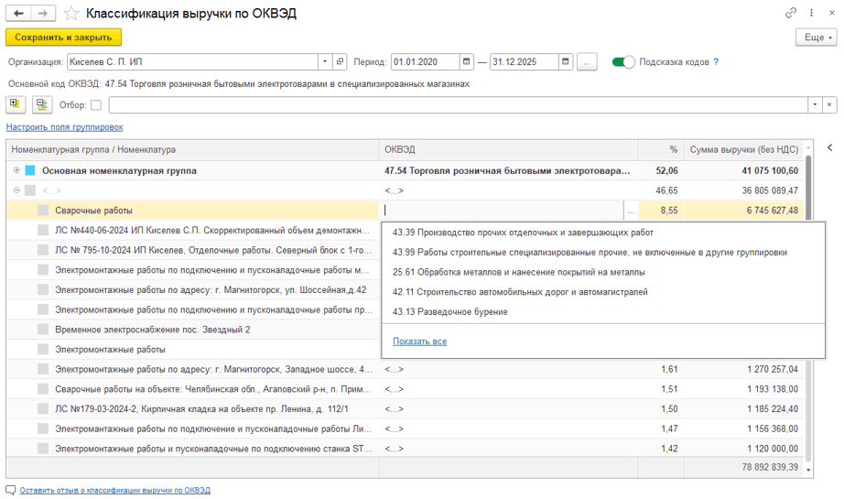Choose 25.61 Обработка металлов from suggestions
Screen dimensions: 844x499
[x=518, y=272]
